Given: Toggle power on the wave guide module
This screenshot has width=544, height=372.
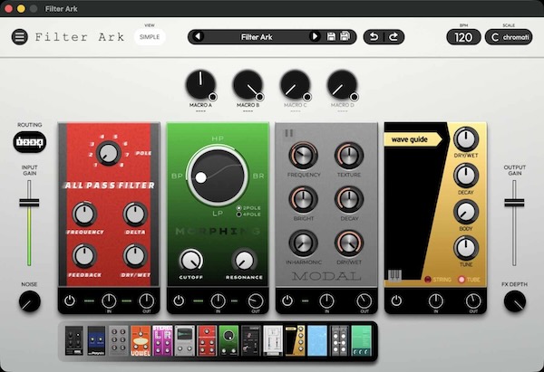Looking at the screenshot, I should pyautogui.click(x=396, y=300).
